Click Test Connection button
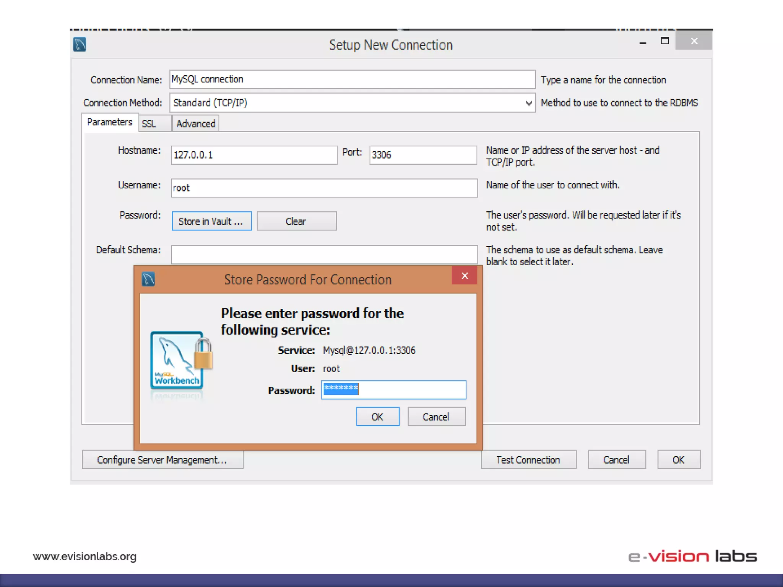The width and height of the screenshot is (783, 587). pyautogui.click(x=528, y=460)
